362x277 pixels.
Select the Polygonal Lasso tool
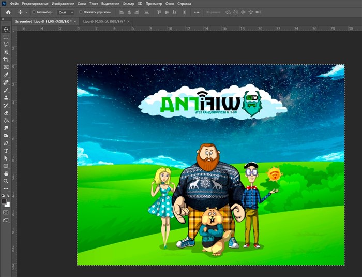(x=6, y=45)
